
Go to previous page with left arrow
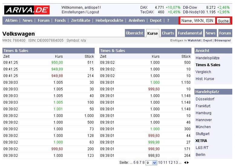185,163
